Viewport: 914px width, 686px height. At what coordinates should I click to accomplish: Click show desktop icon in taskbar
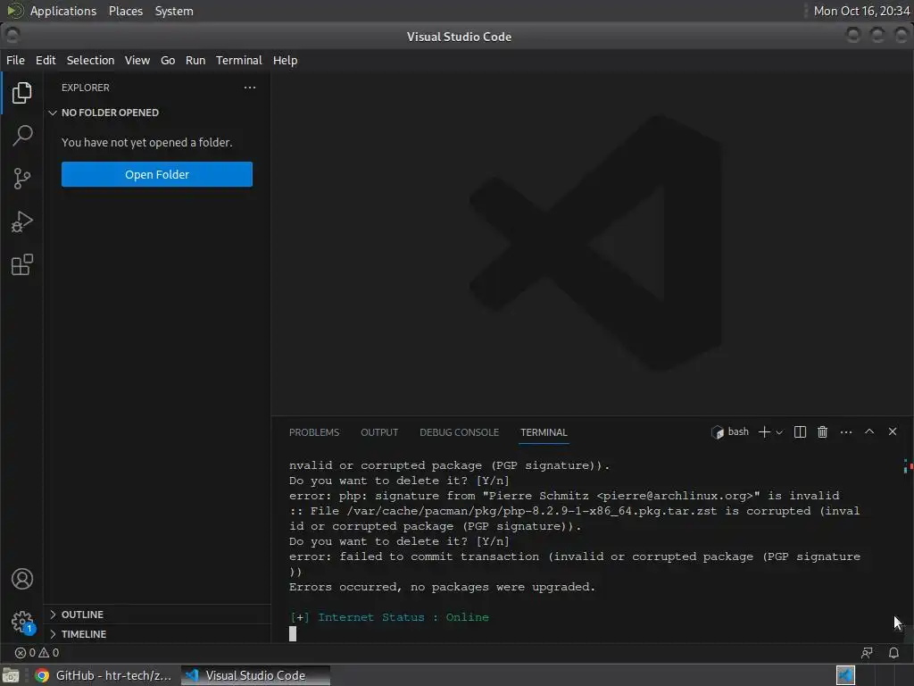[11, 675]
